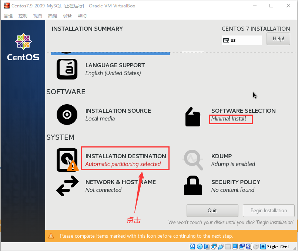The image size is (298, 251).
Task: Click the VirtualBox window title icon
Action: [x=6, y=6]
